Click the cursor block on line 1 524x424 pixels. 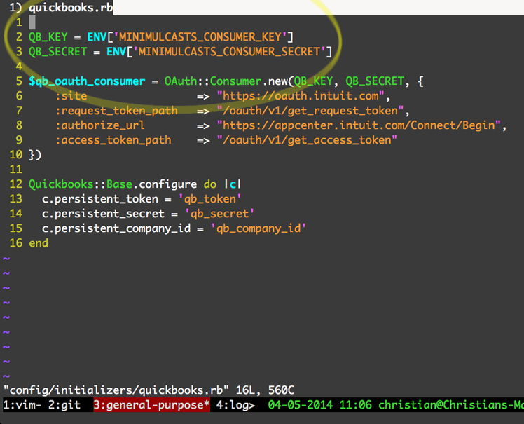32,22
